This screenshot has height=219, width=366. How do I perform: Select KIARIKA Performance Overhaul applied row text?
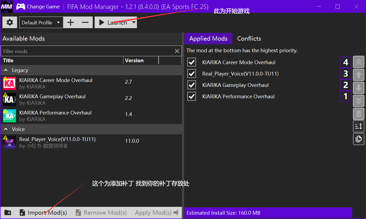coord(238,96)
